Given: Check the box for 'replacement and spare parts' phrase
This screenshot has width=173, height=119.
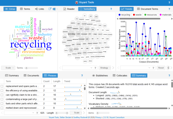Looking at the screenshot, I should [2, 86].
